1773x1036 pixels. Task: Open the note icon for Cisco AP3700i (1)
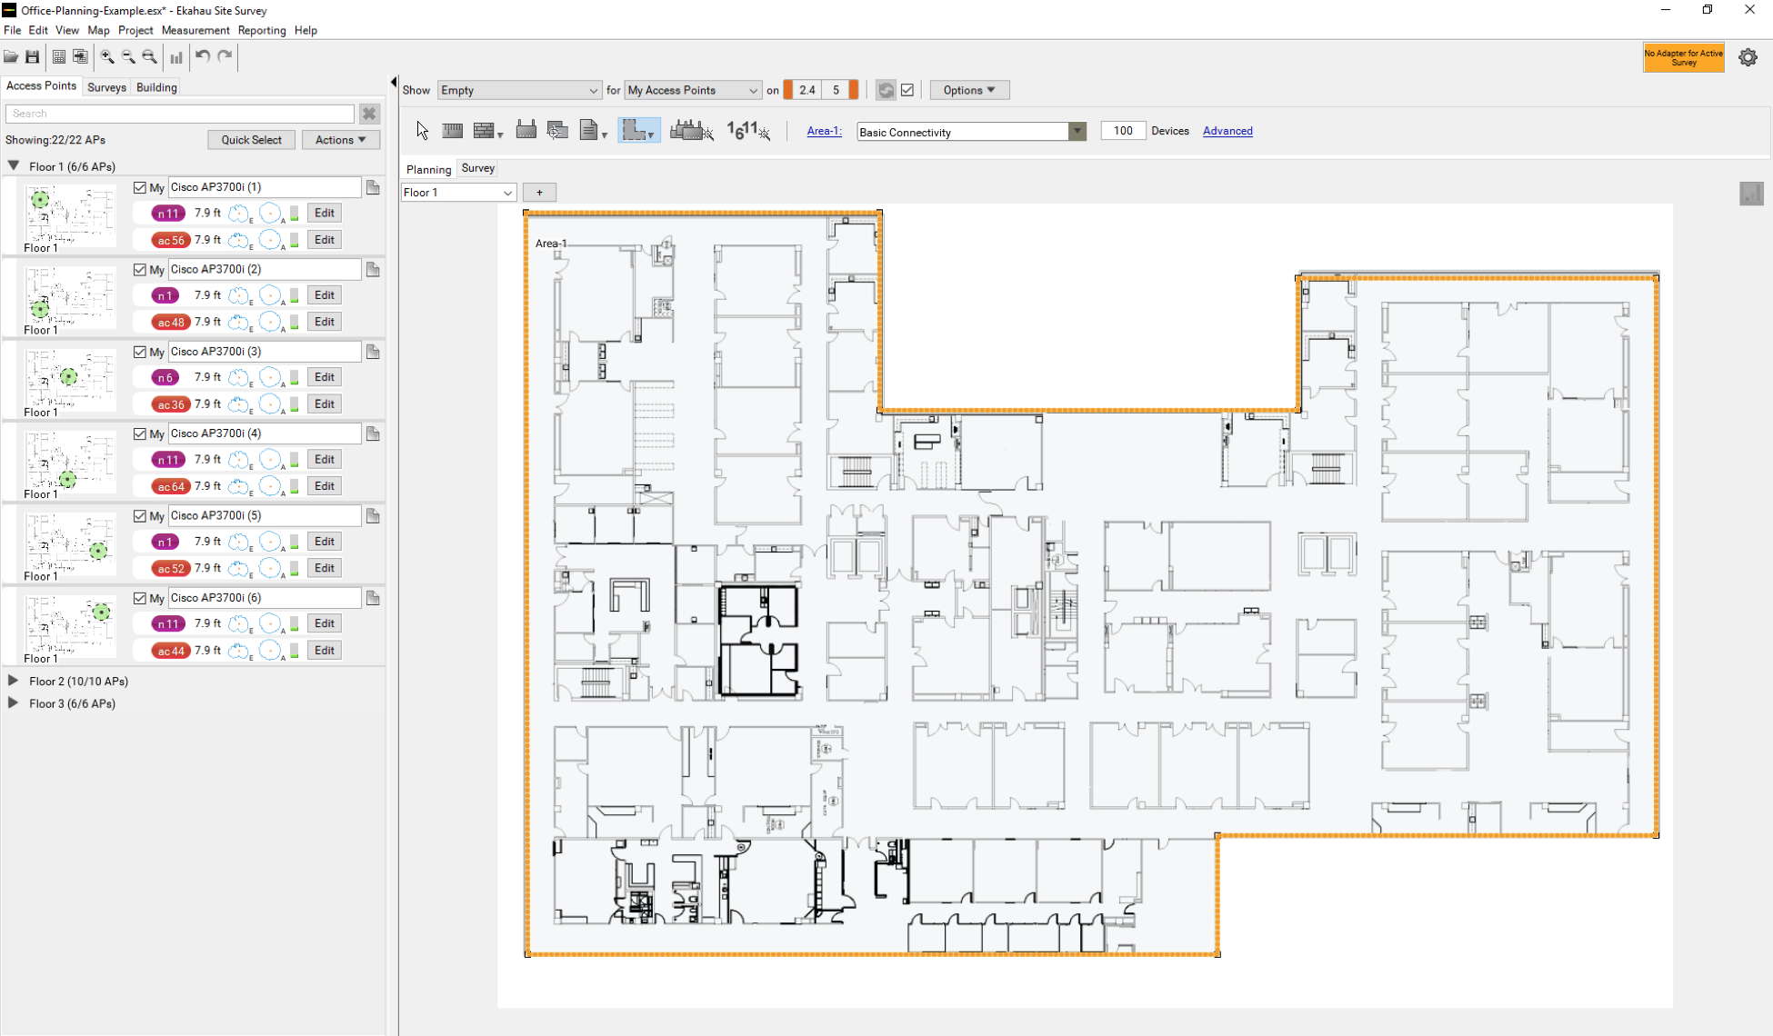tap(373, 187)
